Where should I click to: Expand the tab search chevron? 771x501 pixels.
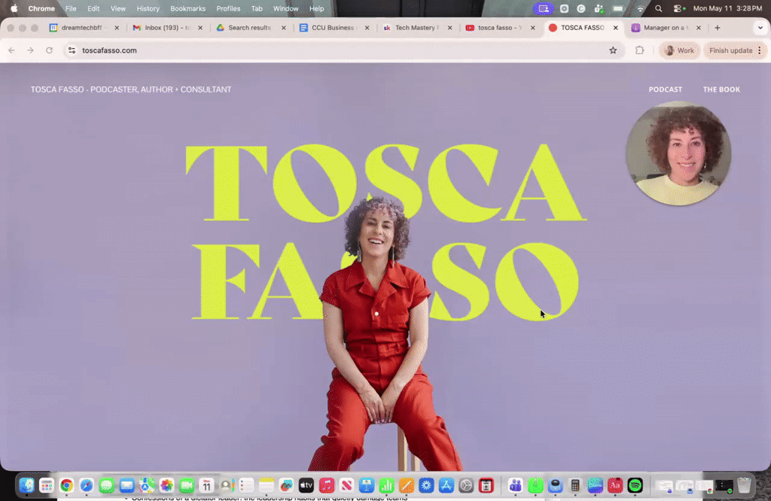(x=760, y=28)
